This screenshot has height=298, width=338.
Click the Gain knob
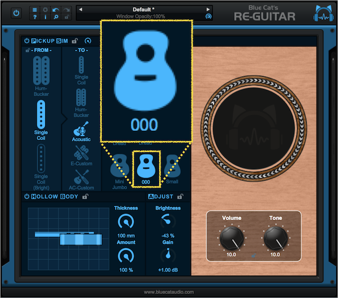point(168,256)
